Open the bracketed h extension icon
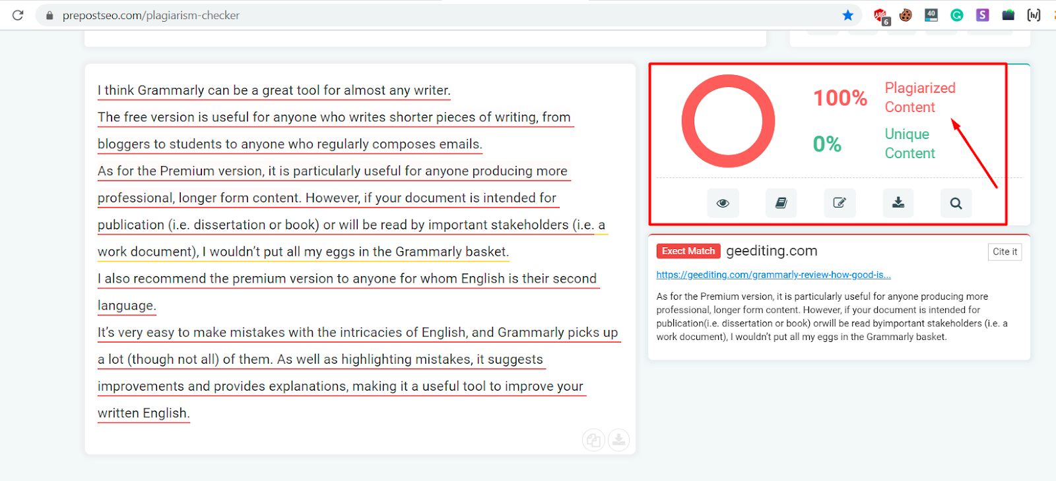The height and width of the screenshot is (481, 1056). [1034, 14]
